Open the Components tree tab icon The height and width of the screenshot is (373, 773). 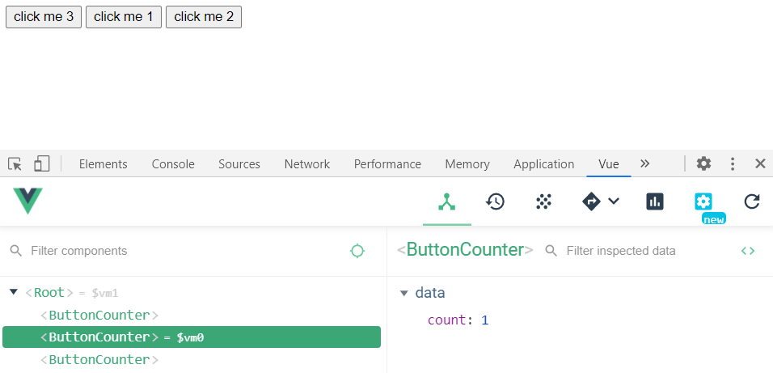(446, 201)
